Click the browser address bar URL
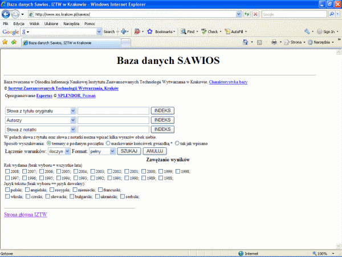342x257 pixels. [133, 14]
